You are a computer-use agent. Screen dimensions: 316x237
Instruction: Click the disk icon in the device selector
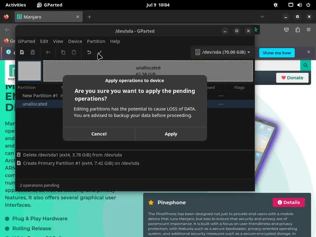tap(198, 52)
